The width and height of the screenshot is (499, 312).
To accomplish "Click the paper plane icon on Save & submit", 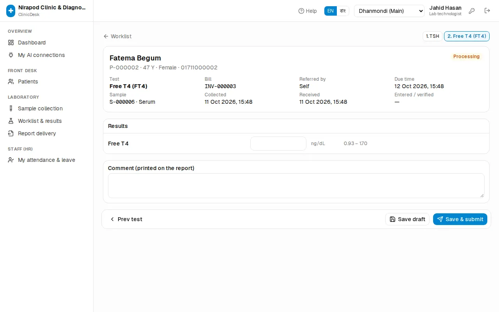I will (440, 219).
